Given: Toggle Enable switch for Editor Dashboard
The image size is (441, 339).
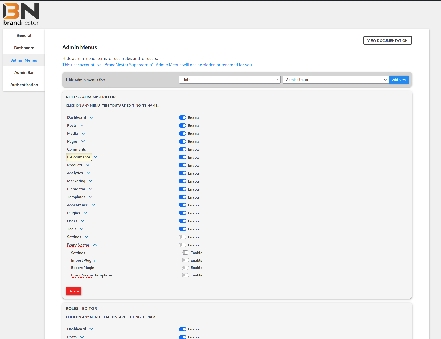Looking at the screenshot, I should click(x=183, y=329).
